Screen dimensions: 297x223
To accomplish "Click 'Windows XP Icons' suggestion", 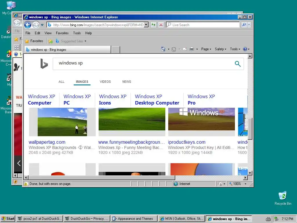I will [x=113, y=100].
